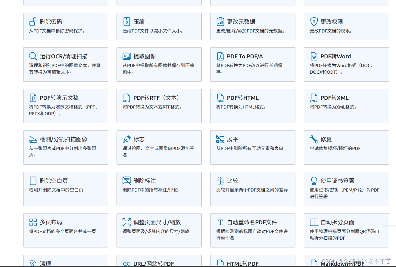Click the scanner icon for 检测/分割扫描图像

[x=33, y=140]
